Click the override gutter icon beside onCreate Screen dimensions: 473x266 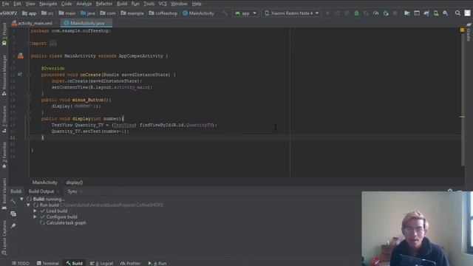pos(20,74)
